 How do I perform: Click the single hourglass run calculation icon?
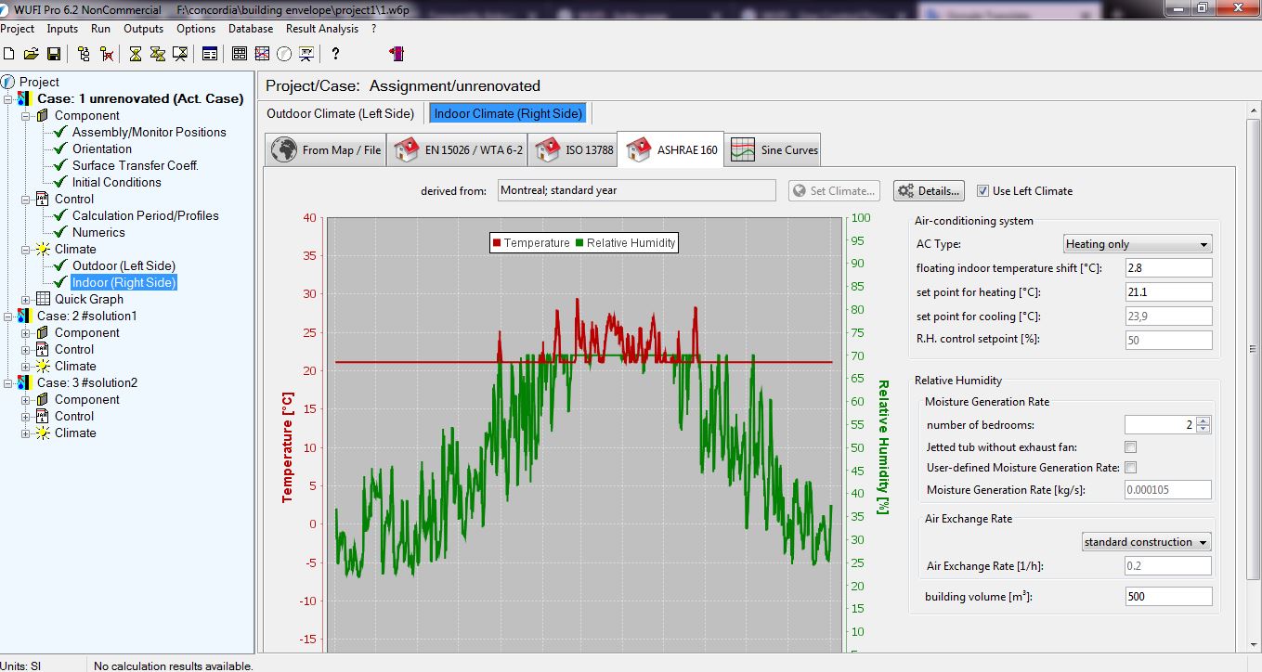[136, 54]
